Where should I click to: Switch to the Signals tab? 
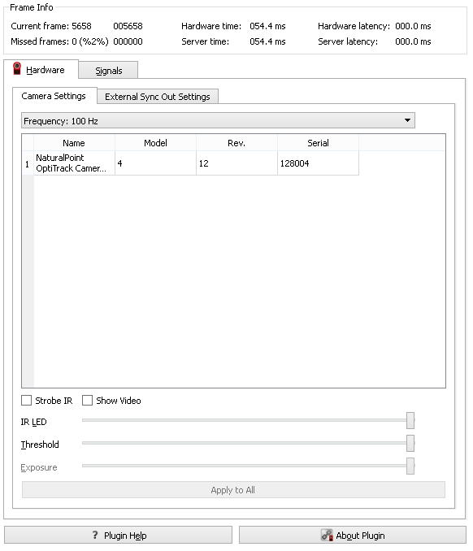pos(108,70)
